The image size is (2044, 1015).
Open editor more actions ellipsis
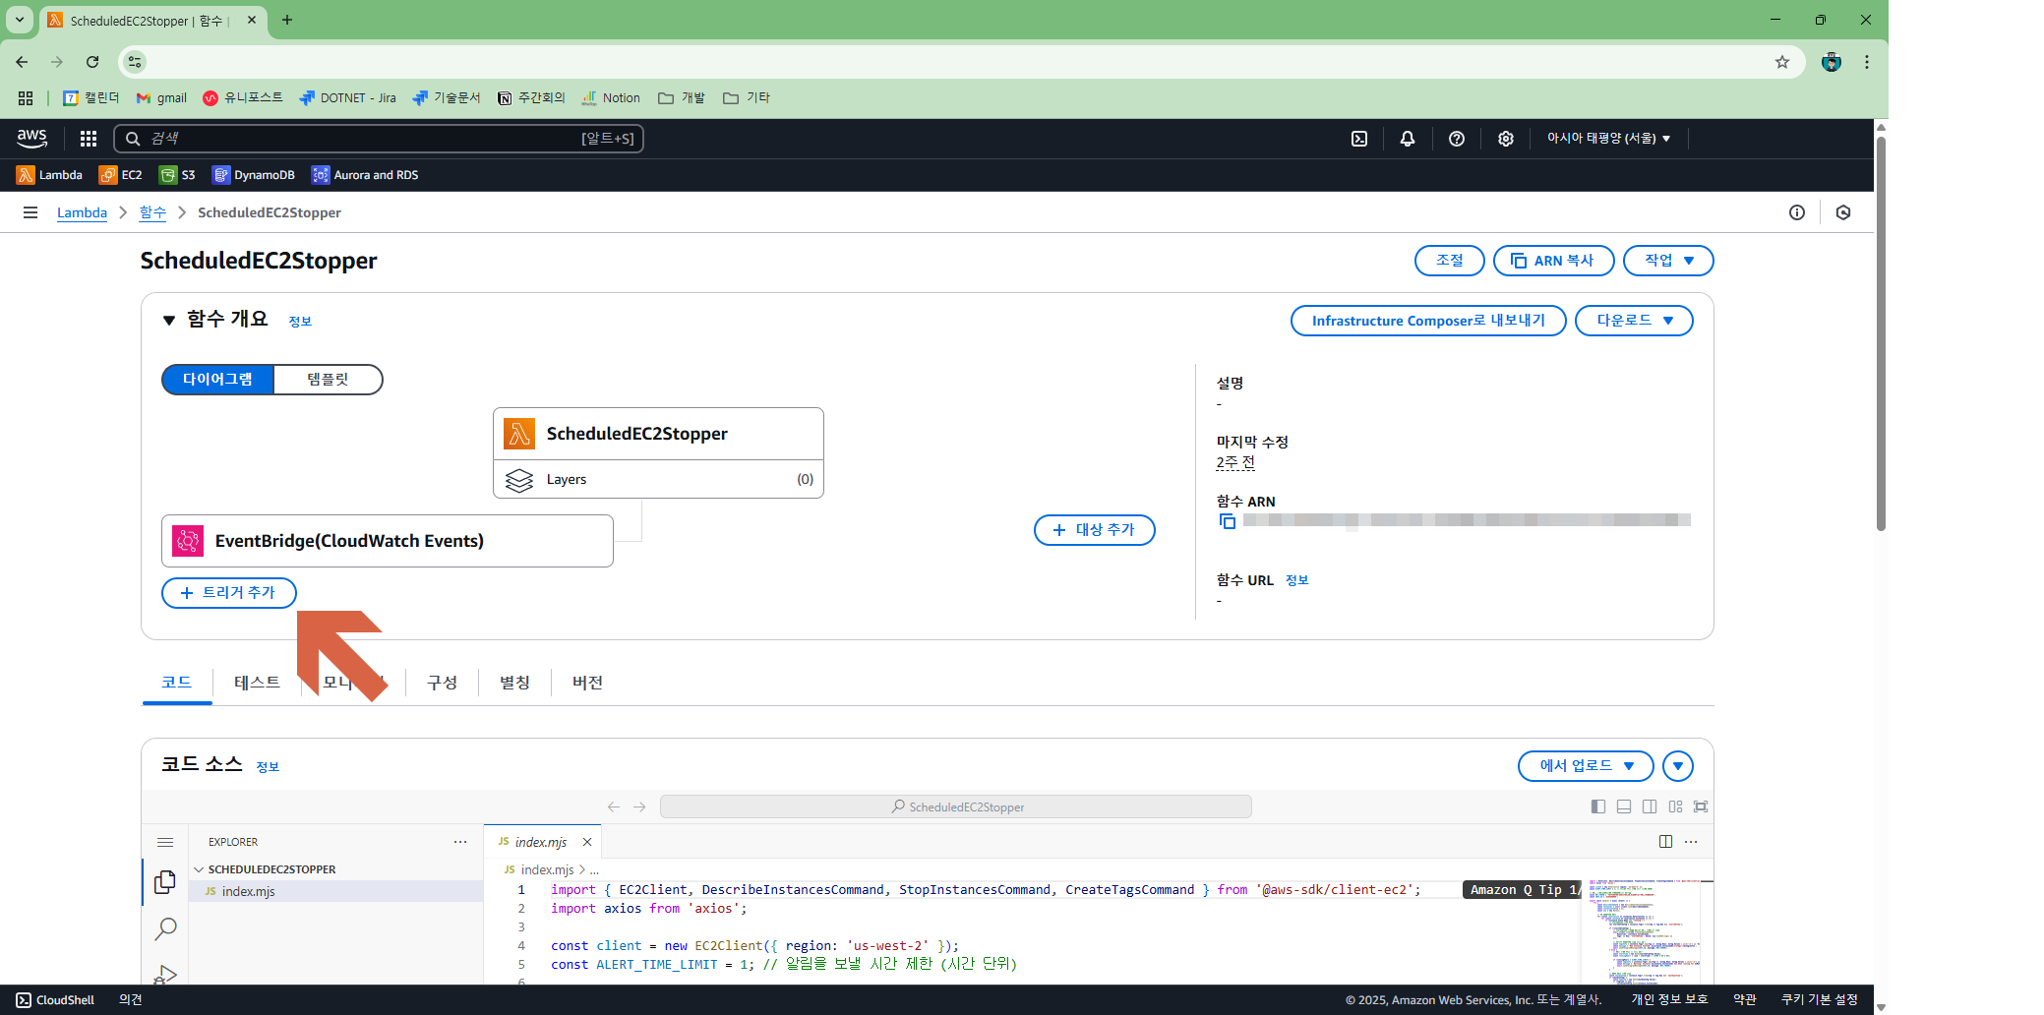1691,842
